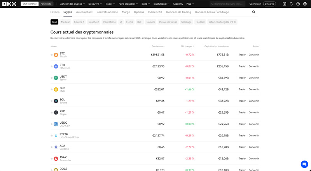
Task: Favorite SOL with its star
Action: click(52, 101)
